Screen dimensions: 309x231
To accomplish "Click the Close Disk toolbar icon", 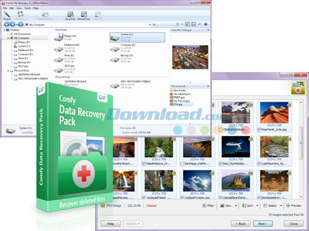I will (x=98, y=15).
